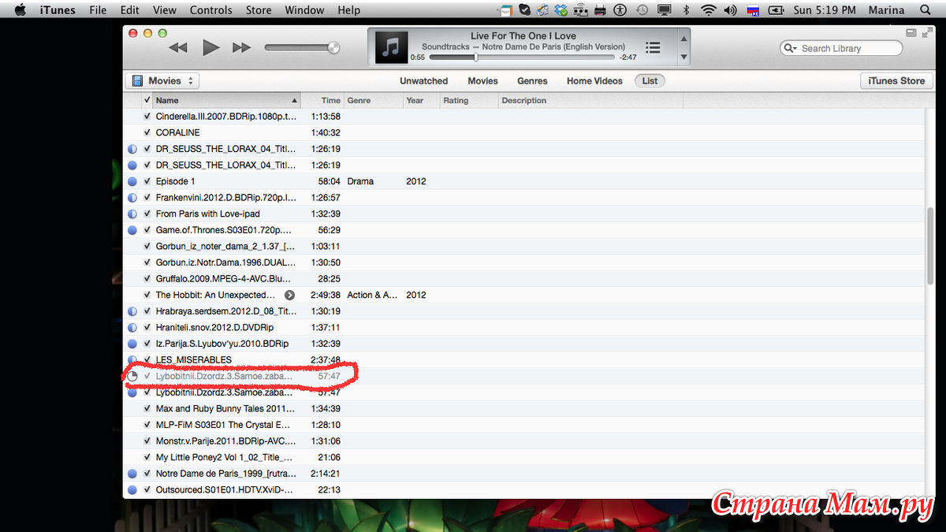The image size is (946, 532).
Task: Sort by the Time column header
Action: pos(322,100)
